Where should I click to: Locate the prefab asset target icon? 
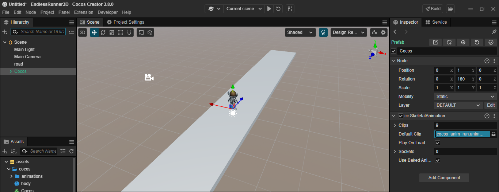(x=463, y=42)
